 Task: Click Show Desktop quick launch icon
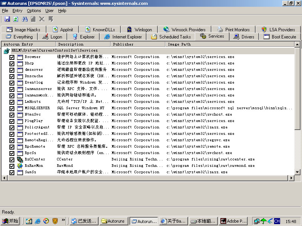point(29,221)
